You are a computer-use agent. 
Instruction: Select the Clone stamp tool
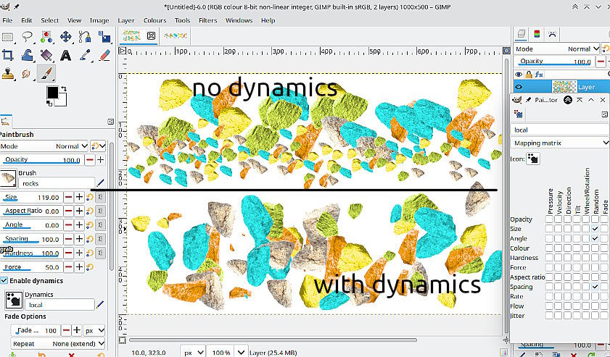(x=8, y=73)
